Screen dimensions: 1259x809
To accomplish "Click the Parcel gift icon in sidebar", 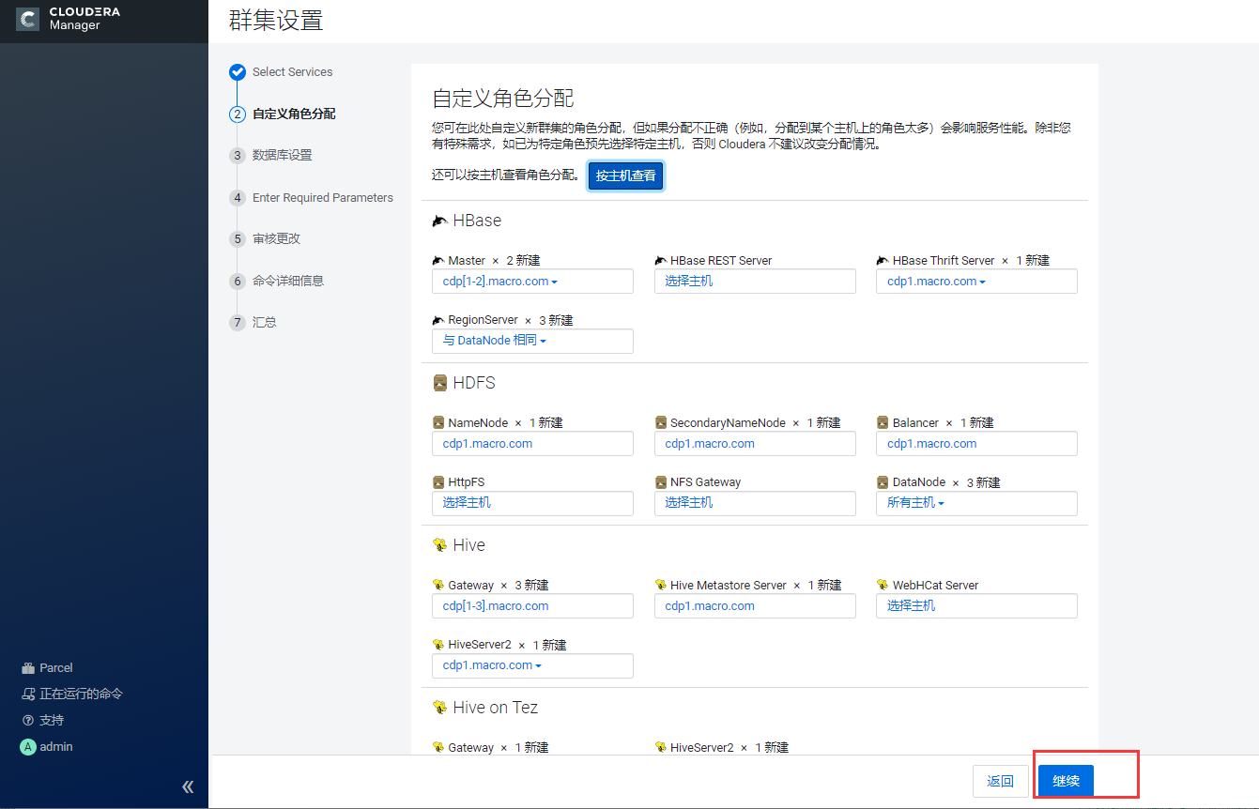I will click(28, 668).
